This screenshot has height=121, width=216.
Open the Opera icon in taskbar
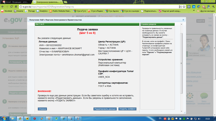(35, 119)
